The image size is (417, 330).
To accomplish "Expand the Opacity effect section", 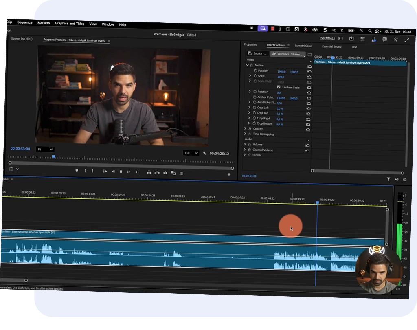I will tap(245, 128).
